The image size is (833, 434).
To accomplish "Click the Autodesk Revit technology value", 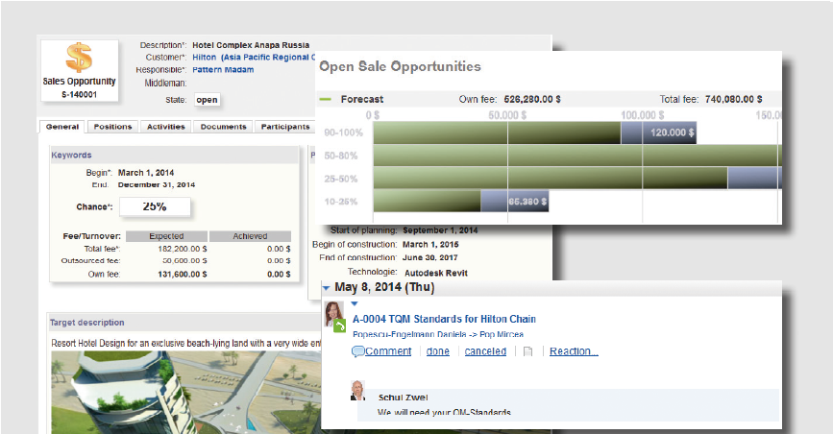I will [x=436, y=273].
